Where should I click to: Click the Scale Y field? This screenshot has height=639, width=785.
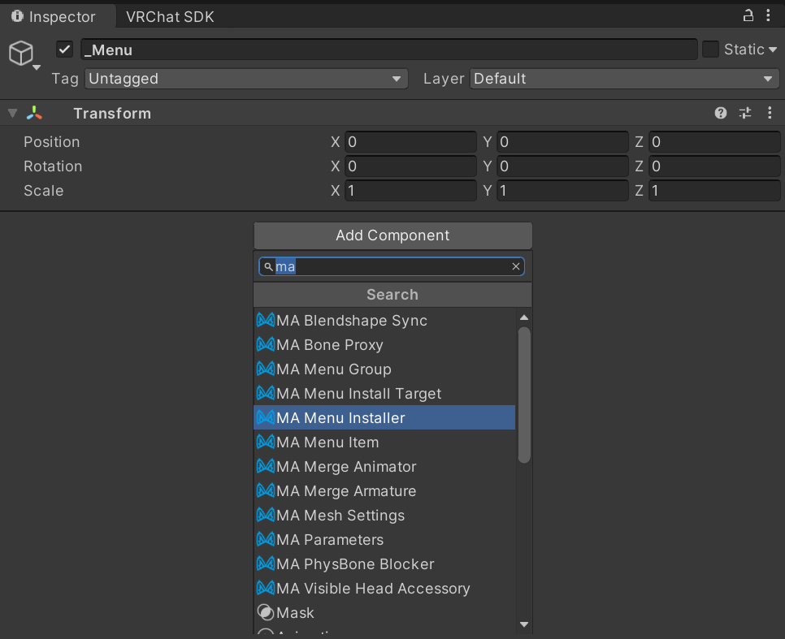click(562, 191)
